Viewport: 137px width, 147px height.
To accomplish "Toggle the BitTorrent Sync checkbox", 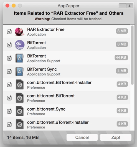I will (9, 71).
